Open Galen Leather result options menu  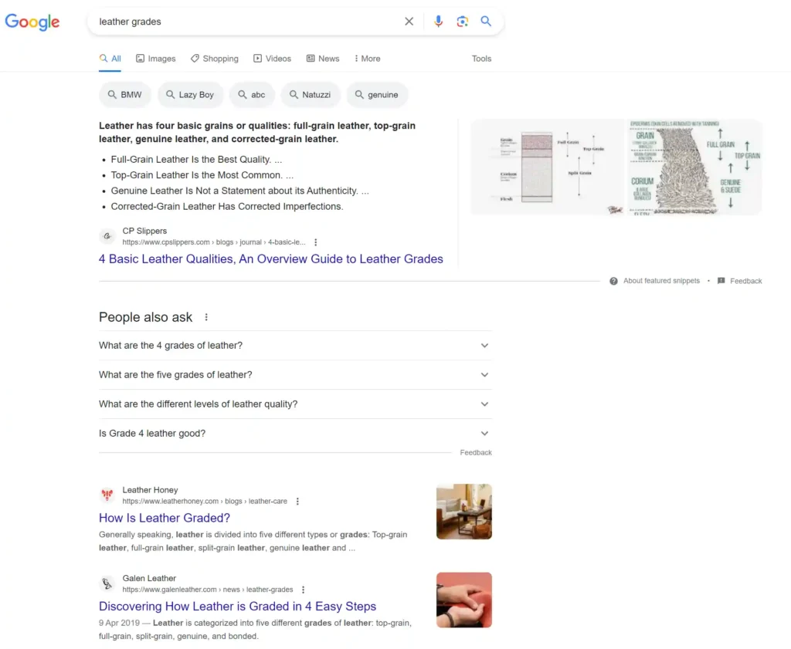point(303,590)
